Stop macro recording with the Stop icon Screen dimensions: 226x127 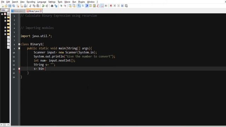[115, 6]
